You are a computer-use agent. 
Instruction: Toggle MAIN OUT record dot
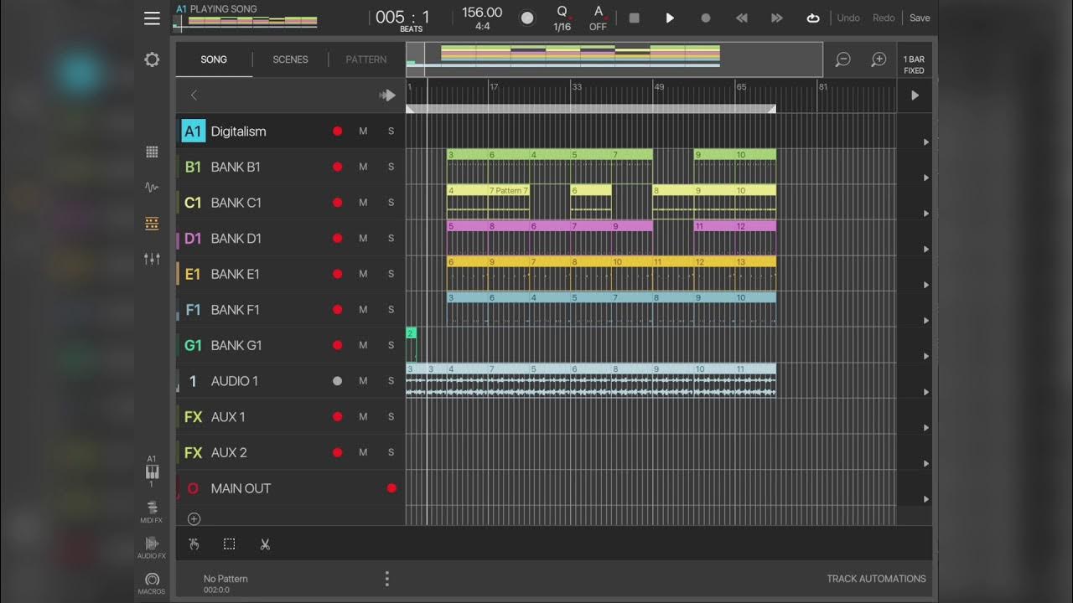[x=391, y=488]
